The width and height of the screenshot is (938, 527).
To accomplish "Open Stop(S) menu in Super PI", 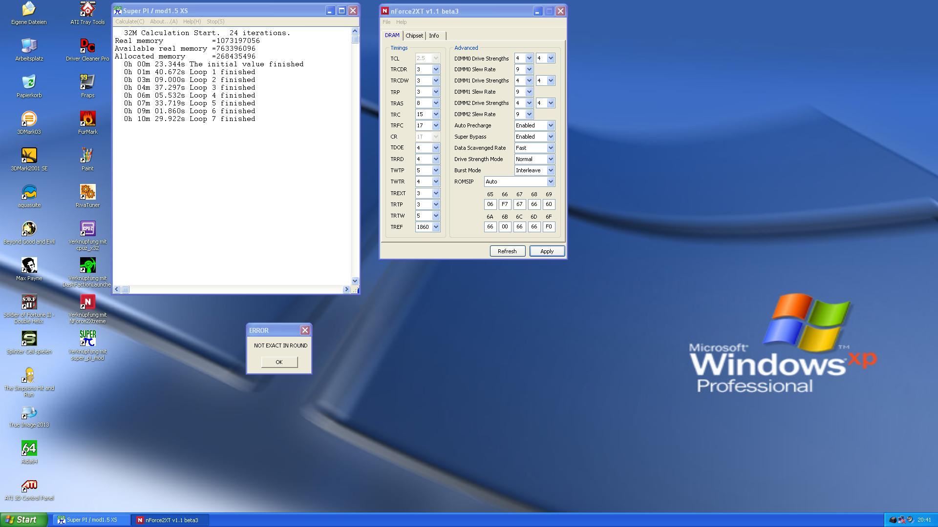I will pos(215,21).
